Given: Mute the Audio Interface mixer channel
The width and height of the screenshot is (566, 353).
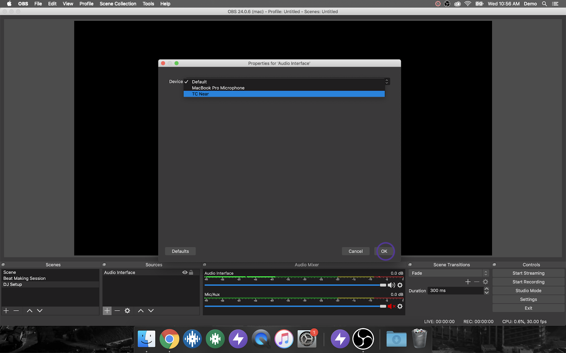Looking at the screenshot, I should [x=391, y=285].
